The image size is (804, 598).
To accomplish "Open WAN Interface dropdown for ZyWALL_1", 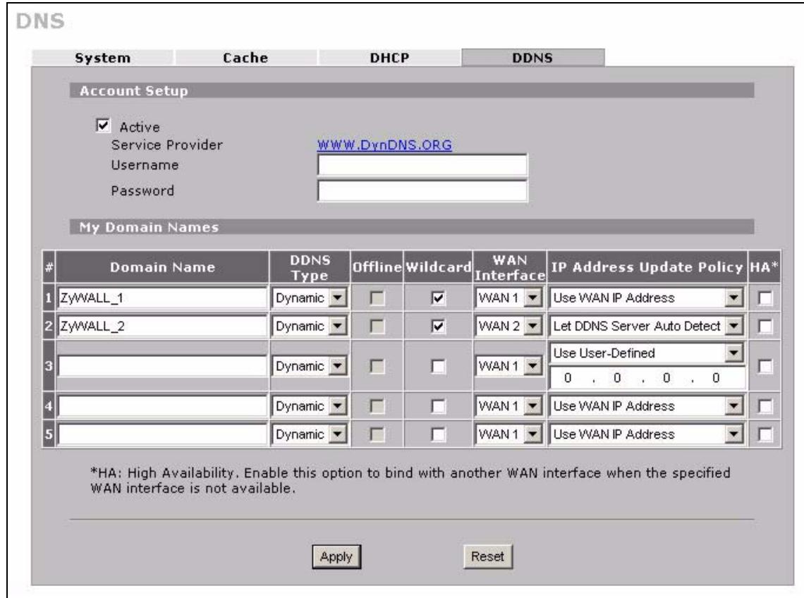I will pos(509,298).
